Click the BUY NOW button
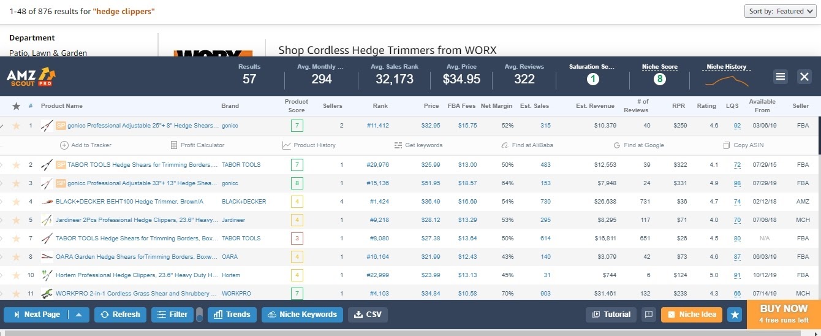Image resolution: width=821 pixels, height=336 pixels. [x=784, y=313]
